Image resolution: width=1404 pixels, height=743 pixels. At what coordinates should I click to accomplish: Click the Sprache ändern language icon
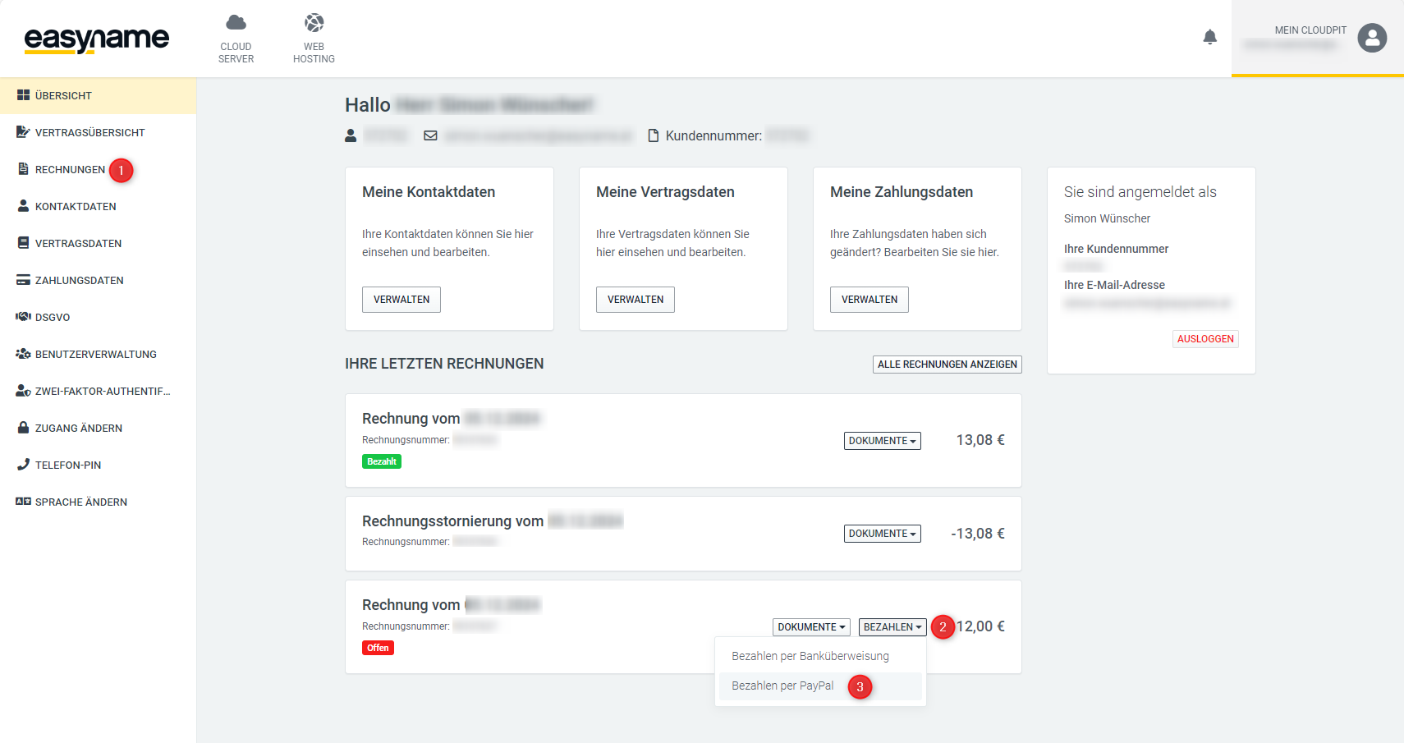23,502
